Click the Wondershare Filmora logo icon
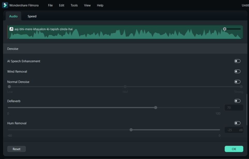This screenshot has width=249, height=159. [5, 5]
